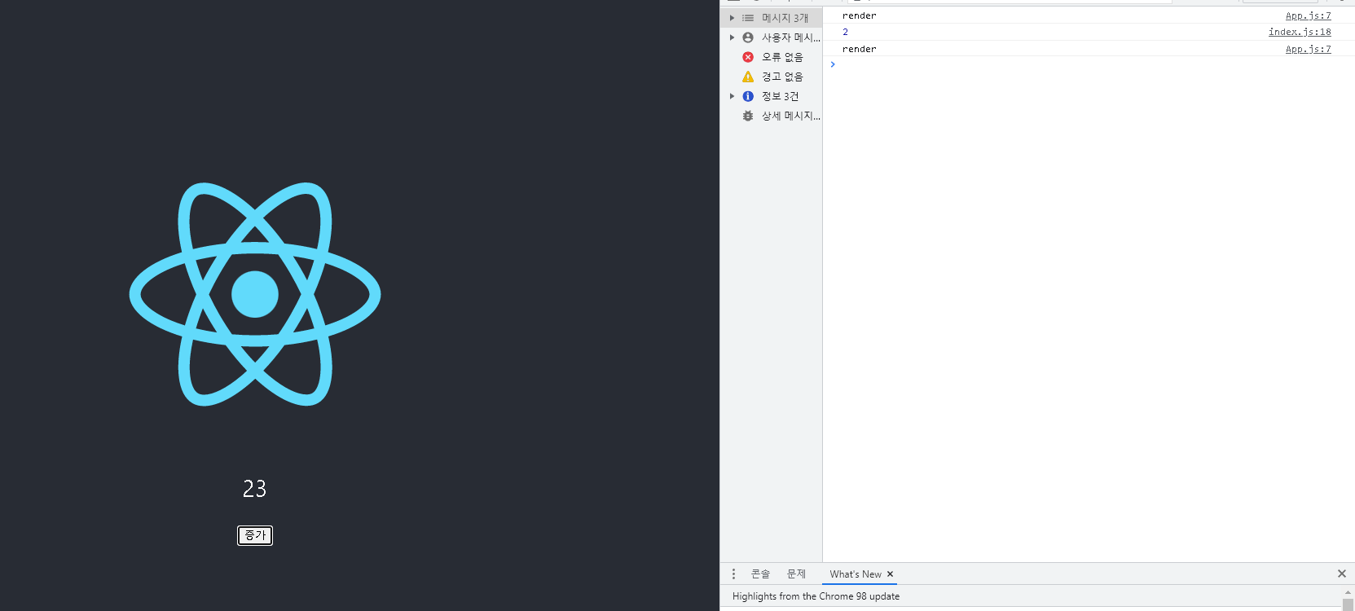Open the first App.js:7 source link

1308,15
